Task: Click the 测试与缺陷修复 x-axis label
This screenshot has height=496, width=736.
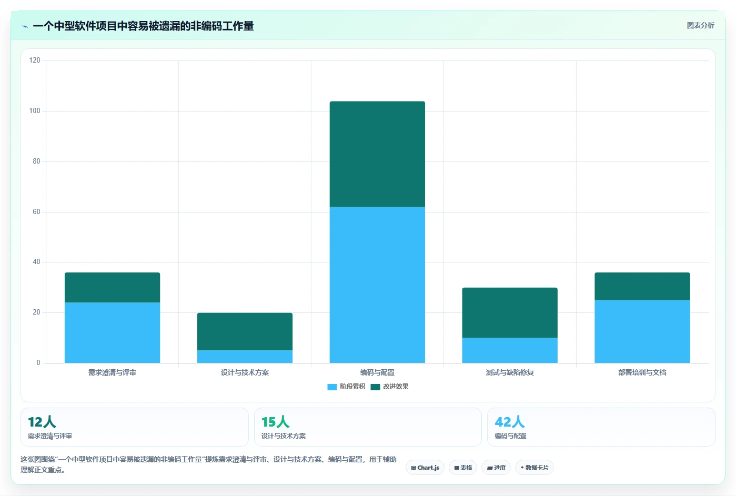Action: [510, 372]
